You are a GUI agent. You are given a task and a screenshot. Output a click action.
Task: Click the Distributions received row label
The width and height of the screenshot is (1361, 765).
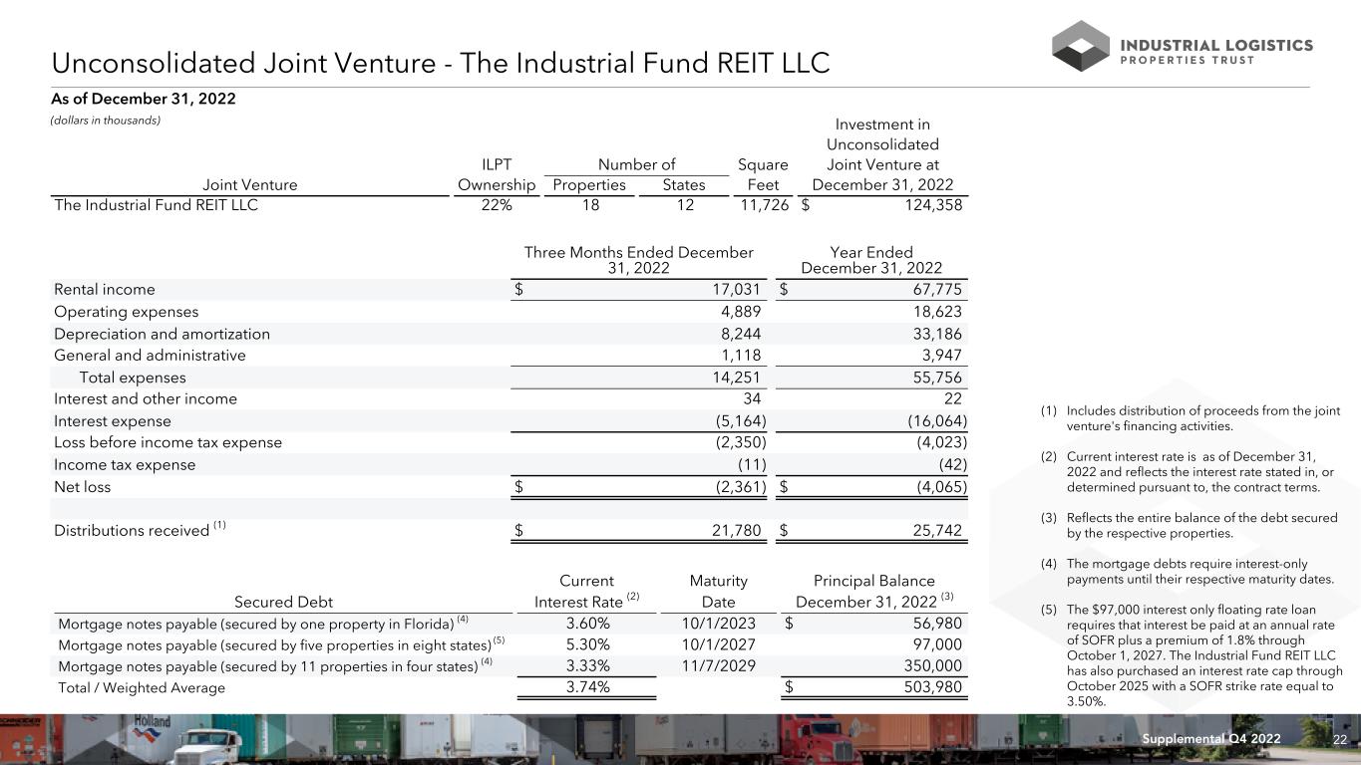(133, 531)
